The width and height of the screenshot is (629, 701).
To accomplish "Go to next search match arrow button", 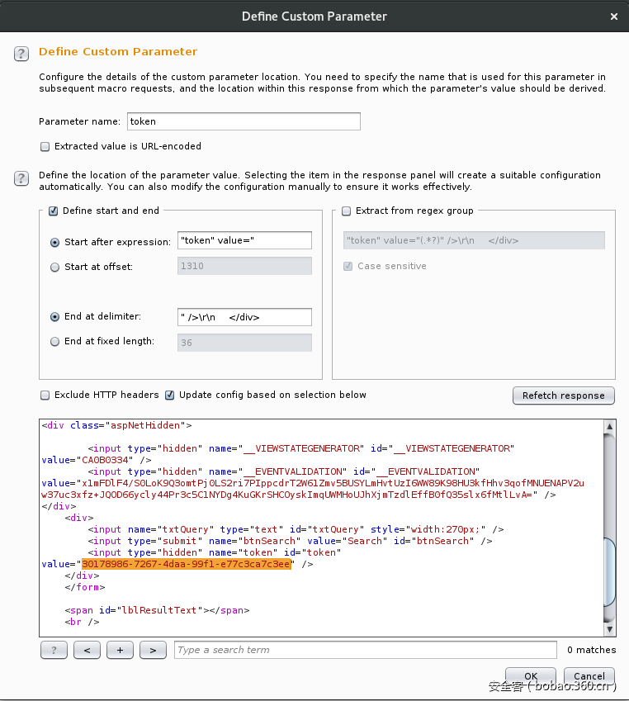I will coord(153,651).
